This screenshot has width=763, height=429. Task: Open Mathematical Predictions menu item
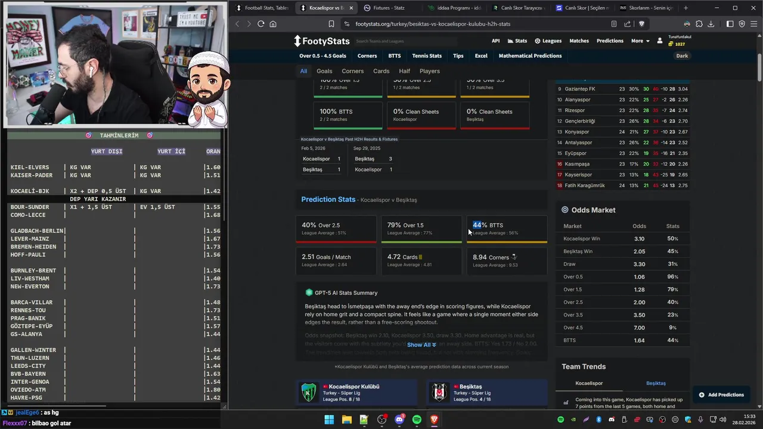[x=530, y=55]
